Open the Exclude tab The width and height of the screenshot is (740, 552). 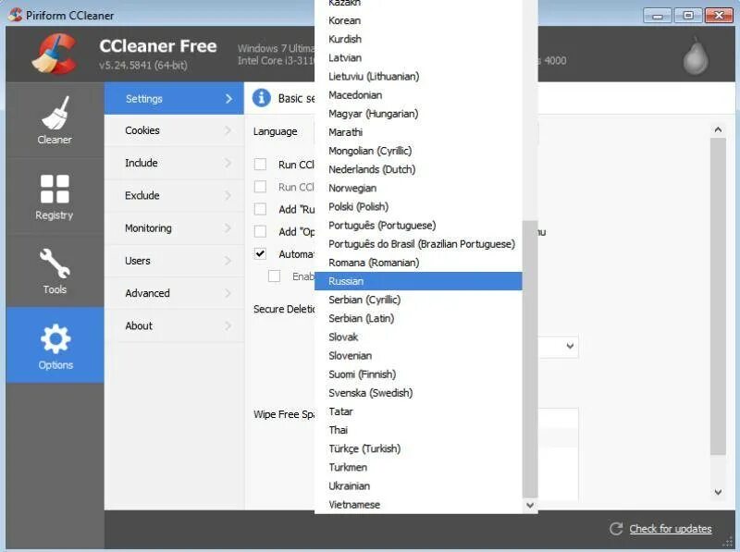coord(174,196)
